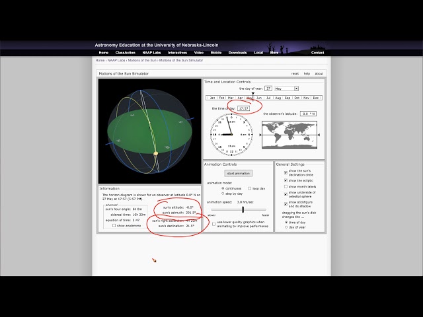The height and width of the screenshot is (317, 423).
Task: Enable the show analemma checkbox
Action: click(114, 225)
